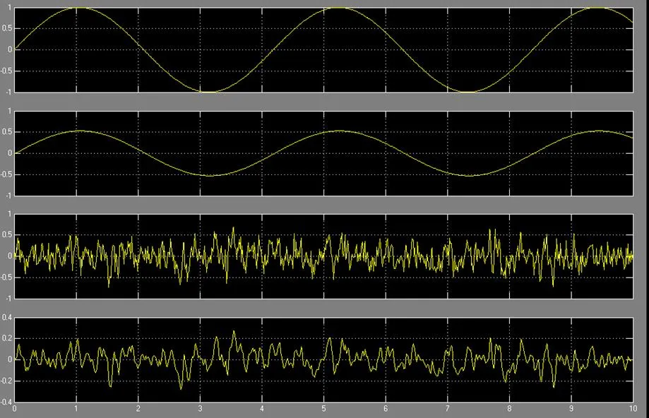The height and width of the screenshot is (418, 649).
Task: Click the x-axis tick label 9
Action: 571,409
